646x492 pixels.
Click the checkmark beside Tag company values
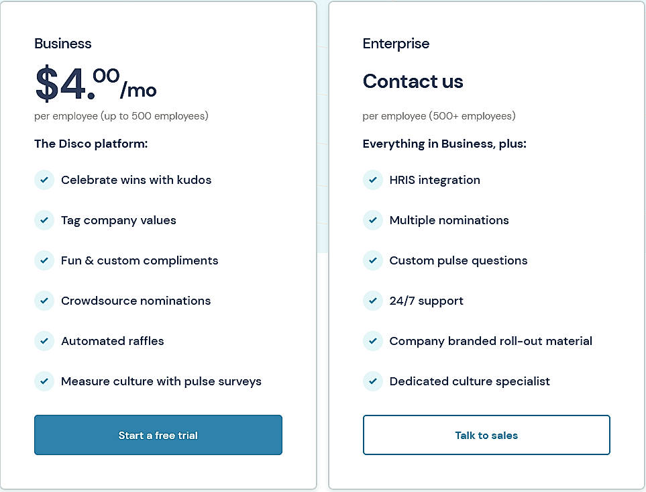click(x=44, y=220)
